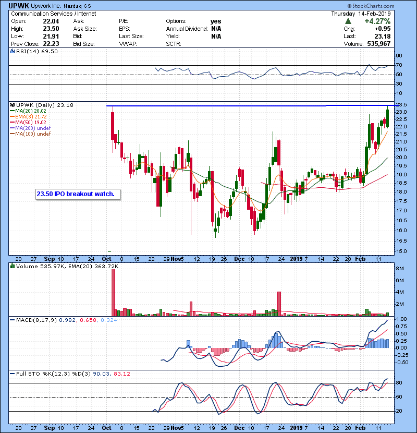Click the MA(100) undef legend entry
Viewport: 417px width, 433px height.
30,134
